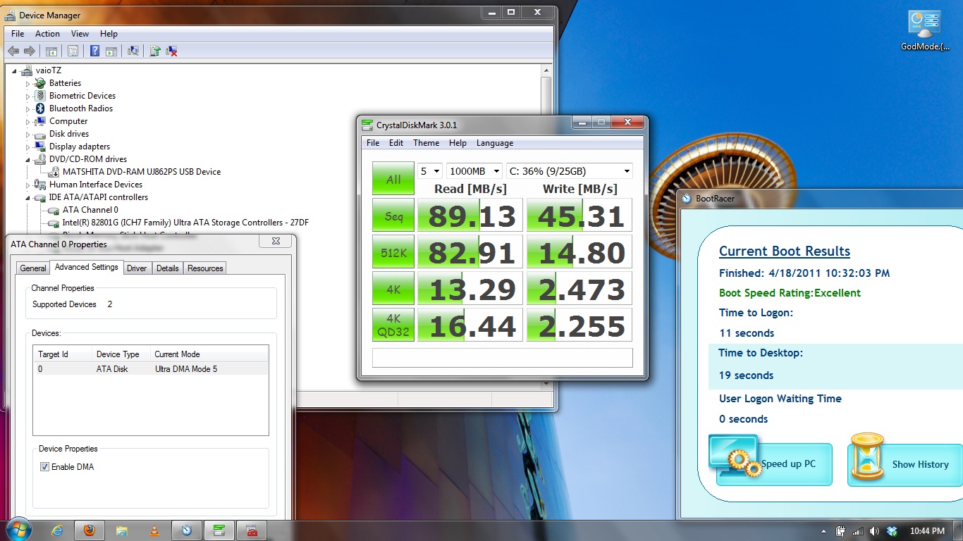Click Show History button in BootRacer

click(904, 464)
